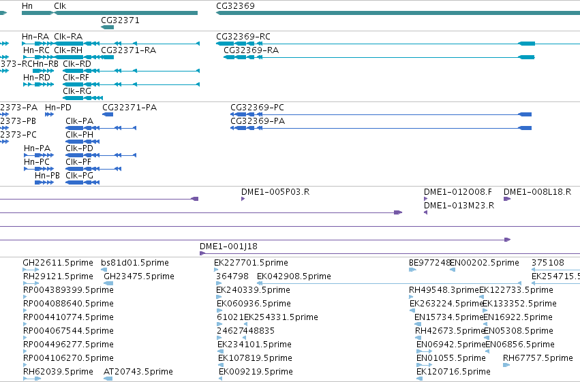Image resolution: width=580 pixels, height=382 pixels.
Task: Select the CG32369-PA protein label
Action: 258,121
